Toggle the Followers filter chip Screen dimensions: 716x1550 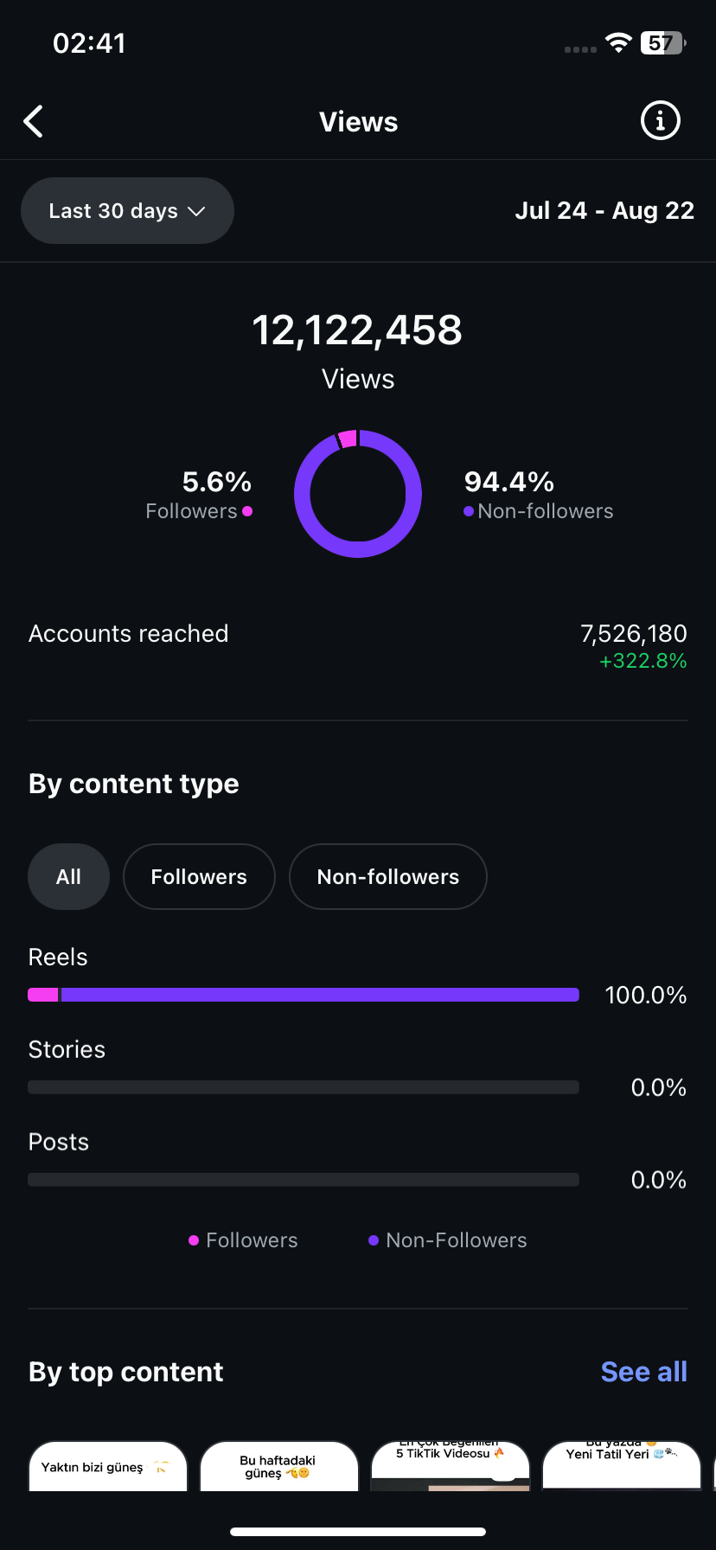point(199,877)
